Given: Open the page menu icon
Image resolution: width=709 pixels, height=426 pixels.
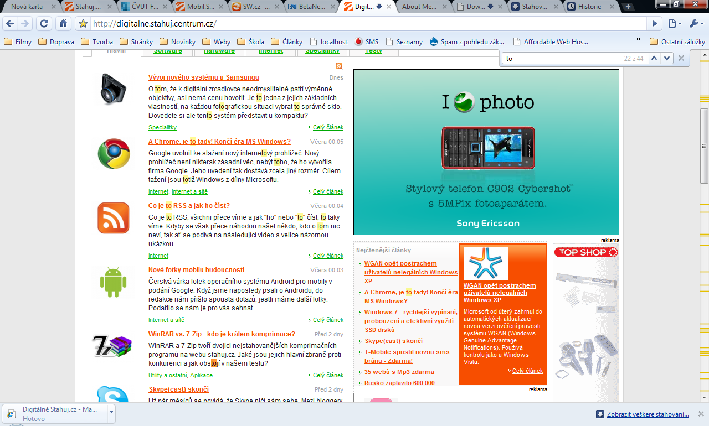Looking at the screenshot, I should pyautogui.click(x=674, y=24).
